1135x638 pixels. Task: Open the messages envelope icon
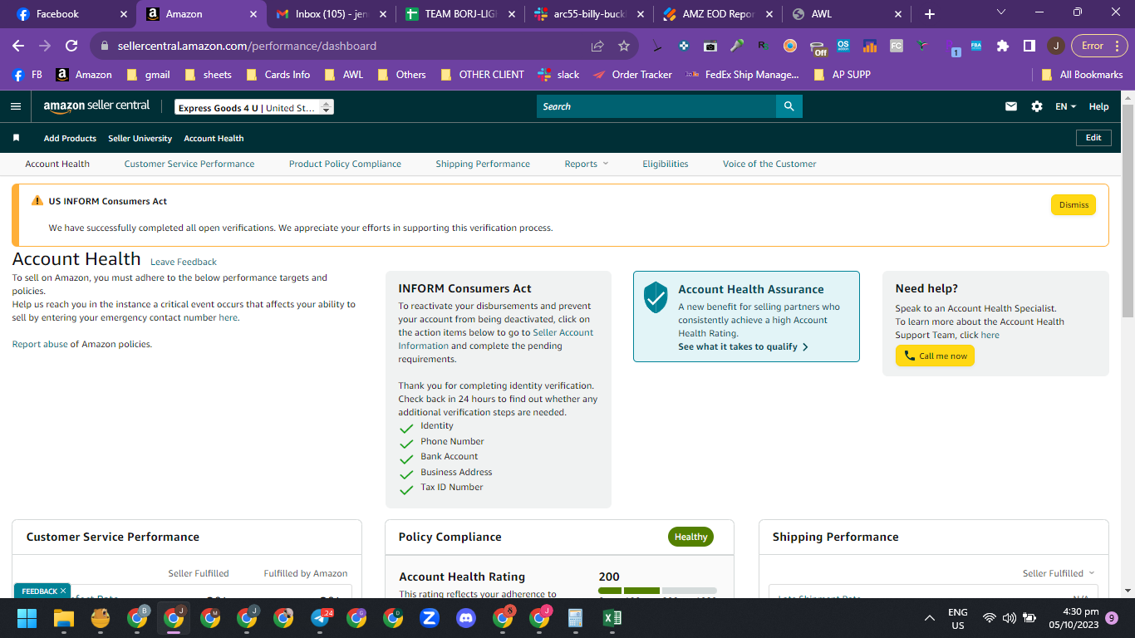pyautogui.click(x=1011, y=106)
